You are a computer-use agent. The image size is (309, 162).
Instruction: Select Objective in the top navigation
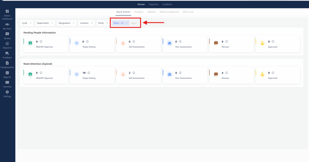pos(154,4)
